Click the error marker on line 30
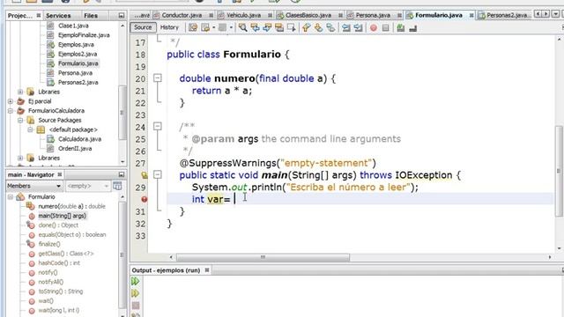564x317 pixels. [145, 199]
